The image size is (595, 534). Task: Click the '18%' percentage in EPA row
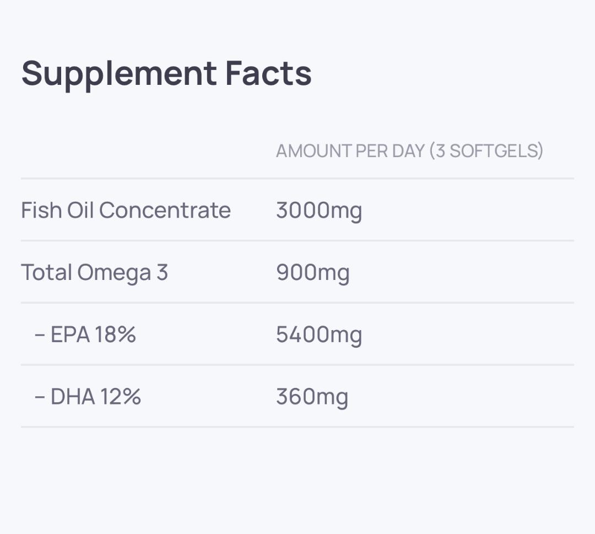115,335
